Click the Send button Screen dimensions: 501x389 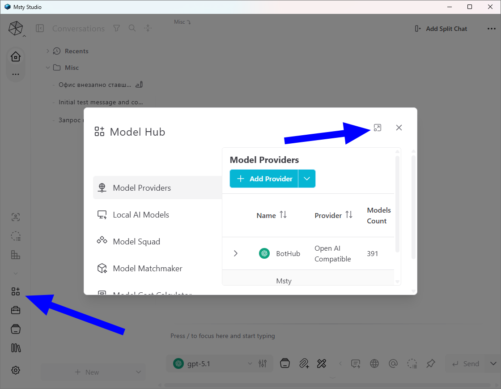(465, 363)
